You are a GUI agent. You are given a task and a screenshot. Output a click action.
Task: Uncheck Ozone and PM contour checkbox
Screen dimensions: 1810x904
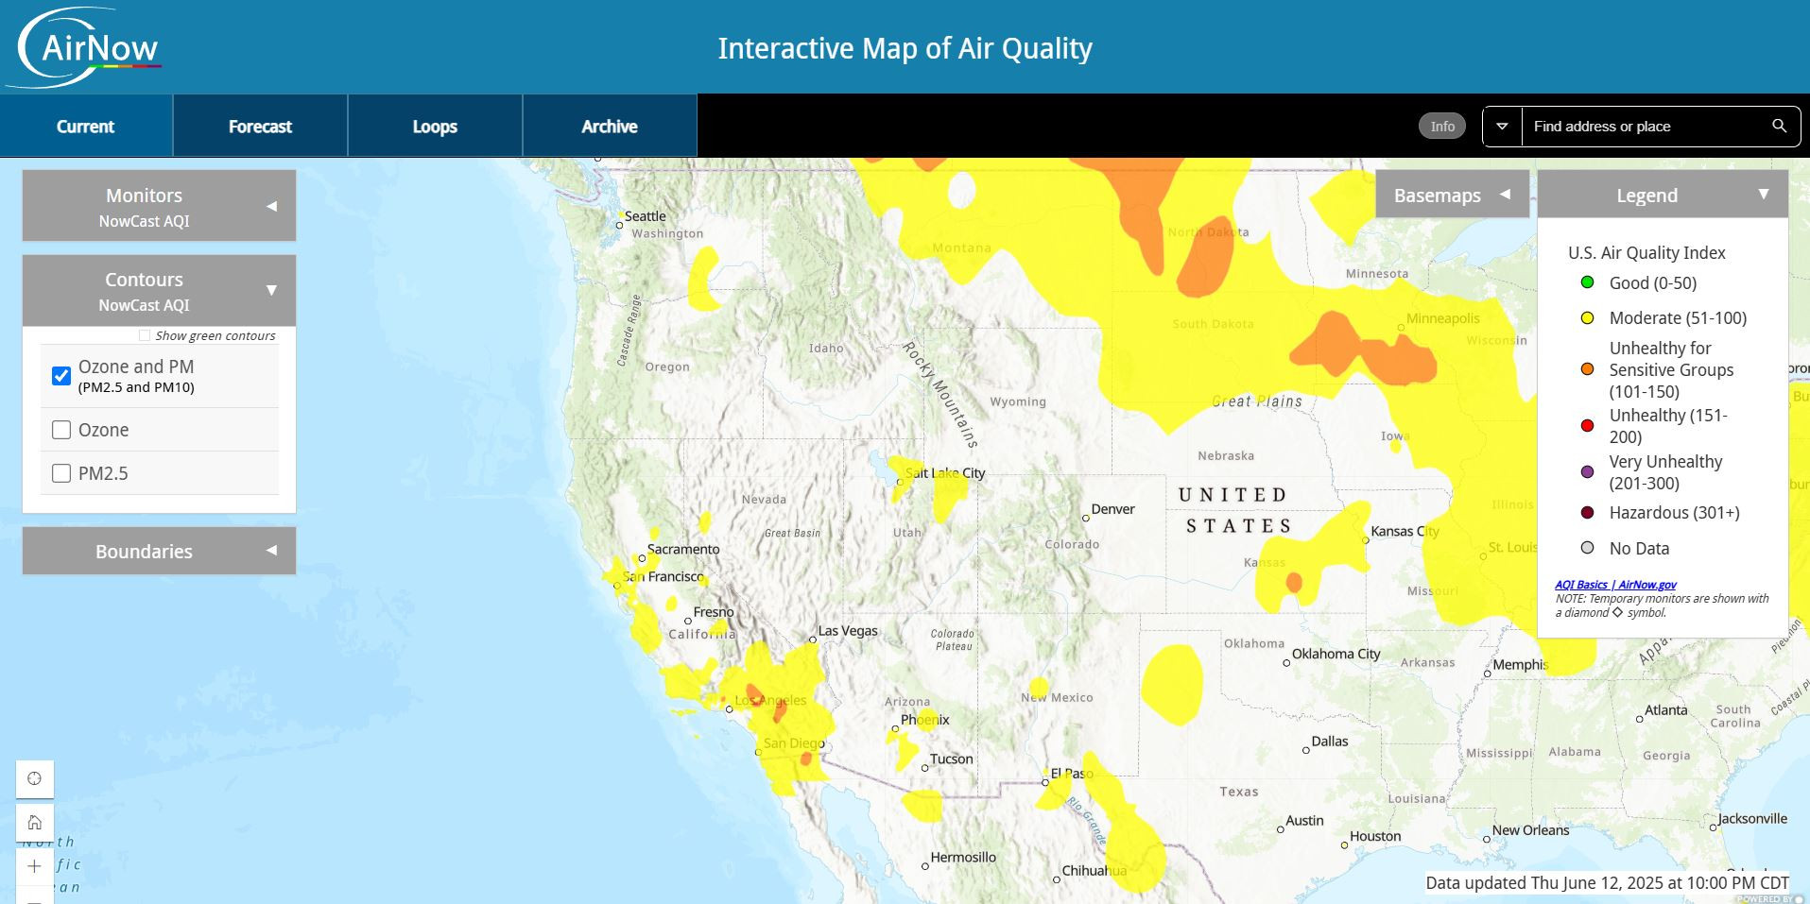pyautogui.click(x=61, y=376)
